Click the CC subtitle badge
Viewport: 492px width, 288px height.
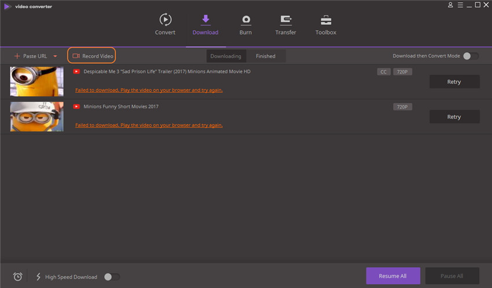coord(383,72)
